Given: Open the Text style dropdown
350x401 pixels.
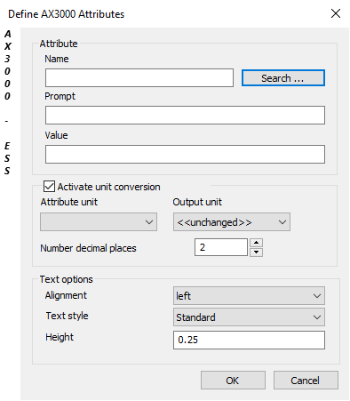Looking at the screenshot, I should click(x=249, y=317).
